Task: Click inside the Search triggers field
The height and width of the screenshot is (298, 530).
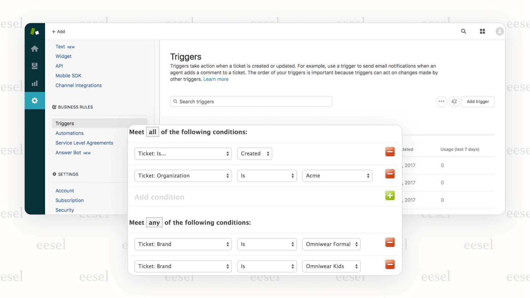Action: 251,101
